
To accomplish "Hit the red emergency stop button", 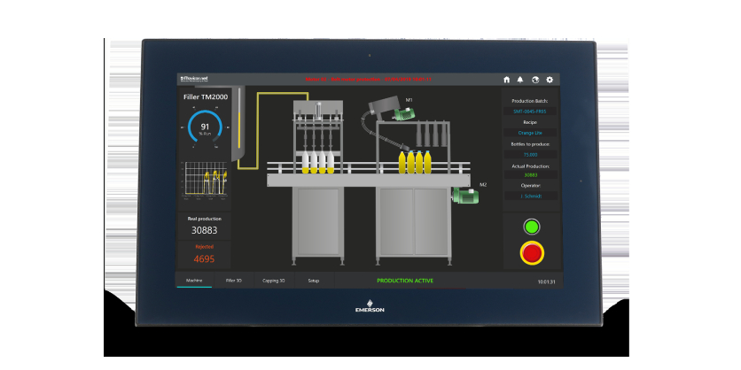I will click(x=532, y=253).
